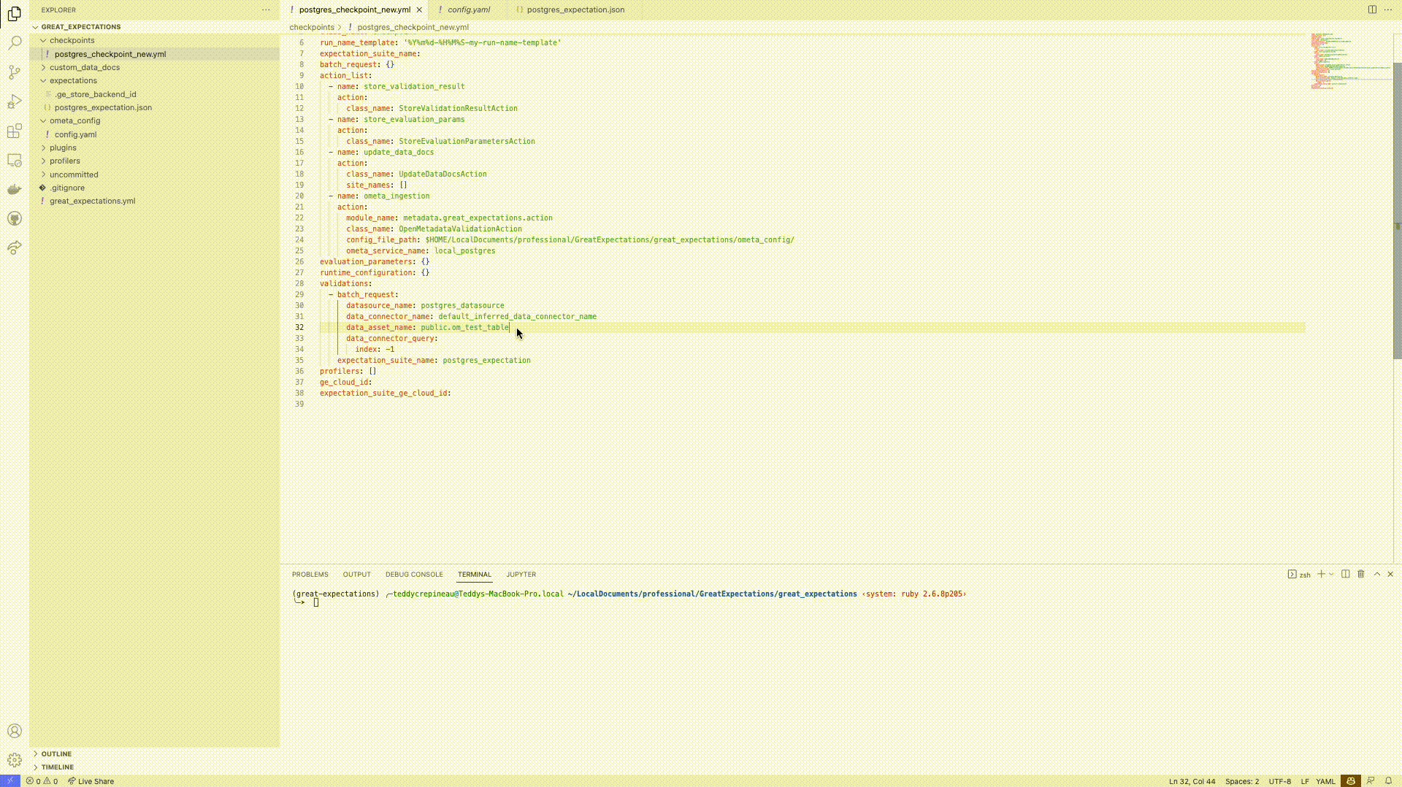
Task: Open the new terminal launch profile dropdown
Action: click(1332, 575)
